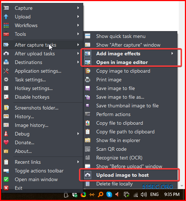The image size is (186, 201).
Task: Expand the Recent links submenu arrow
Action: coord(78,162)
